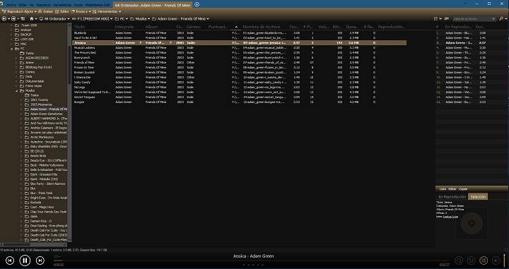Open the Herramientas toolbar dropdown
The height and width of the screenshot is (269, 509).
107,11
